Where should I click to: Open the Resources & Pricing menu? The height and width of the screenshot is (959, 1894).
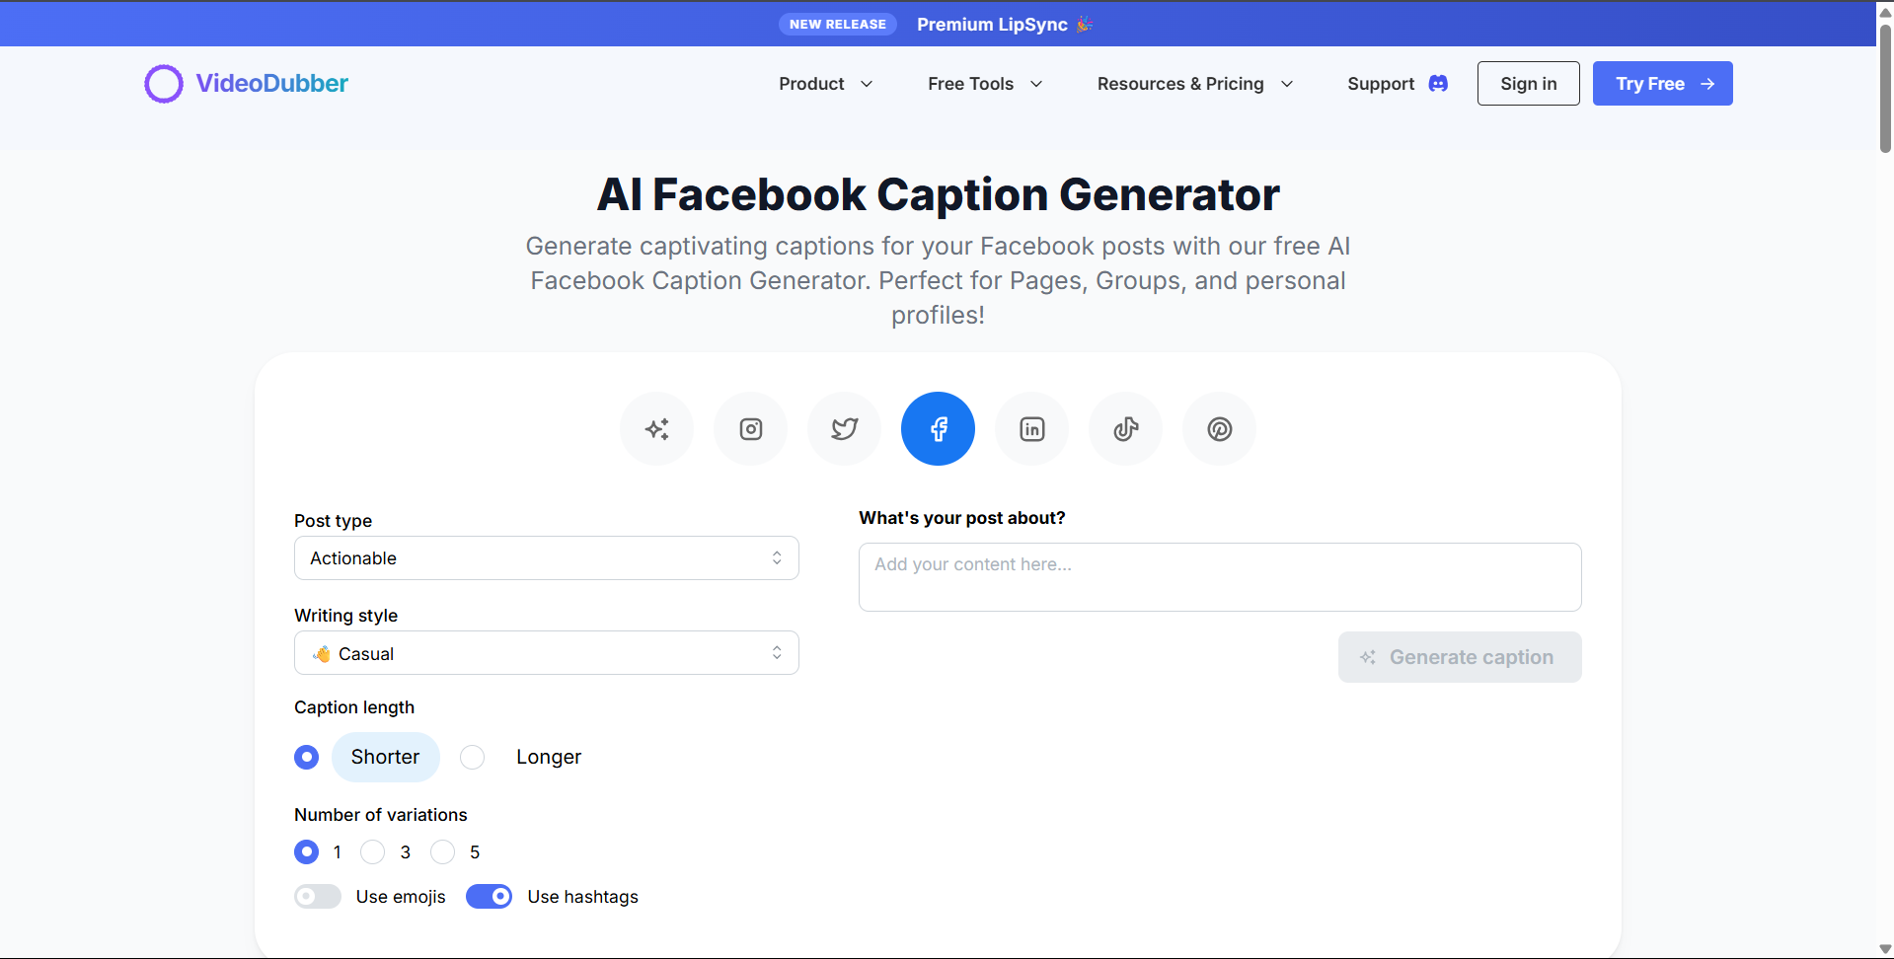[1195, 84]
